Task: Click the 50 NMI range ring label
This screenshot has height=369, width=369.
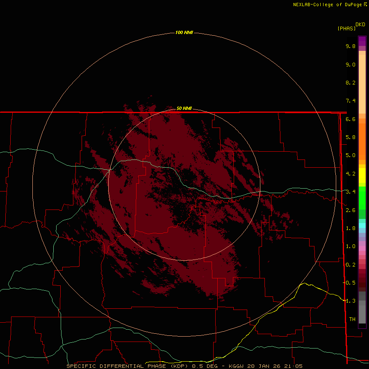Action: (x=184, y=108)
